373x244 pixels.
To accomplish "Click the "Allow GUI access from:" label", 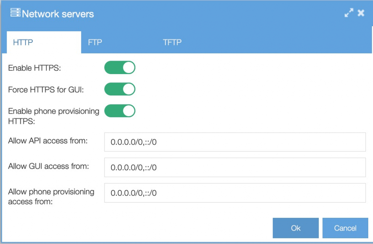I will 48,166.
